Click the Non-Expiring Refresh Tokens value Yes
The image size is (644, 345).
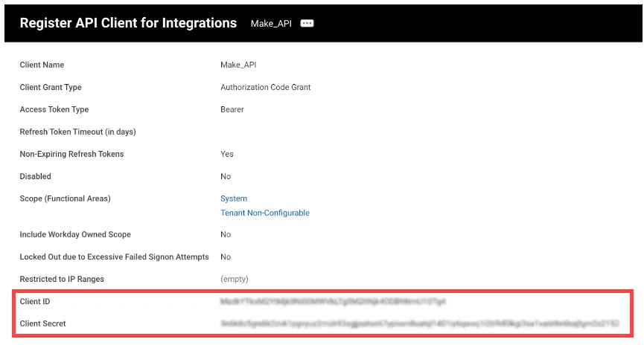tap(227, 154)
